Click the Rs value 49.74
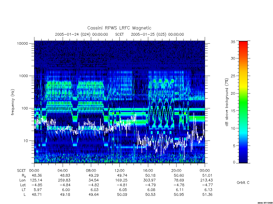 (122, 176)
